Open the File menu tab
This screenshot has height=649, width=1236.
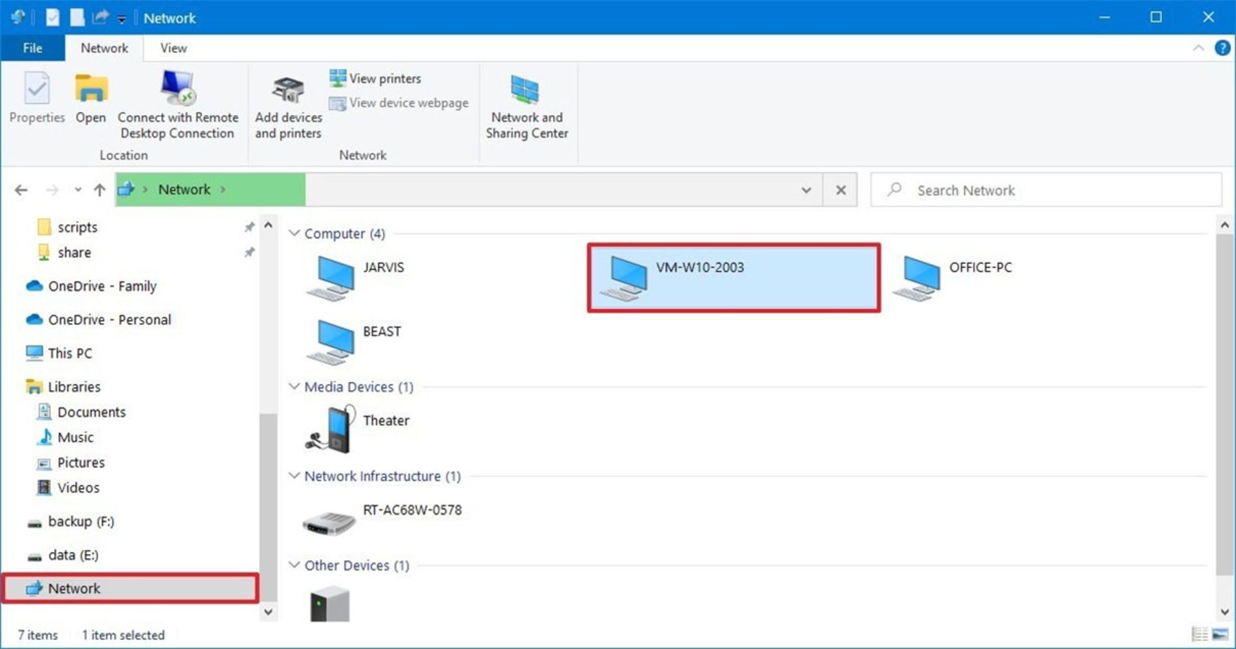32,48
